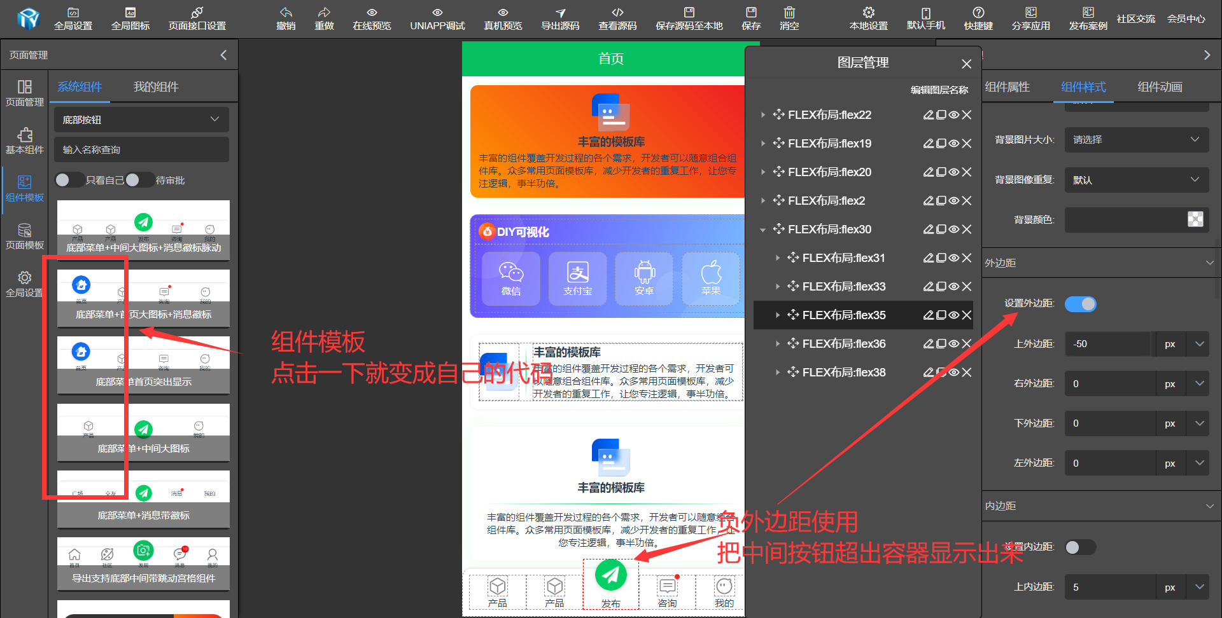
Task: Open 页面接口设置 toolbar item
Action: tap(197, 19)
